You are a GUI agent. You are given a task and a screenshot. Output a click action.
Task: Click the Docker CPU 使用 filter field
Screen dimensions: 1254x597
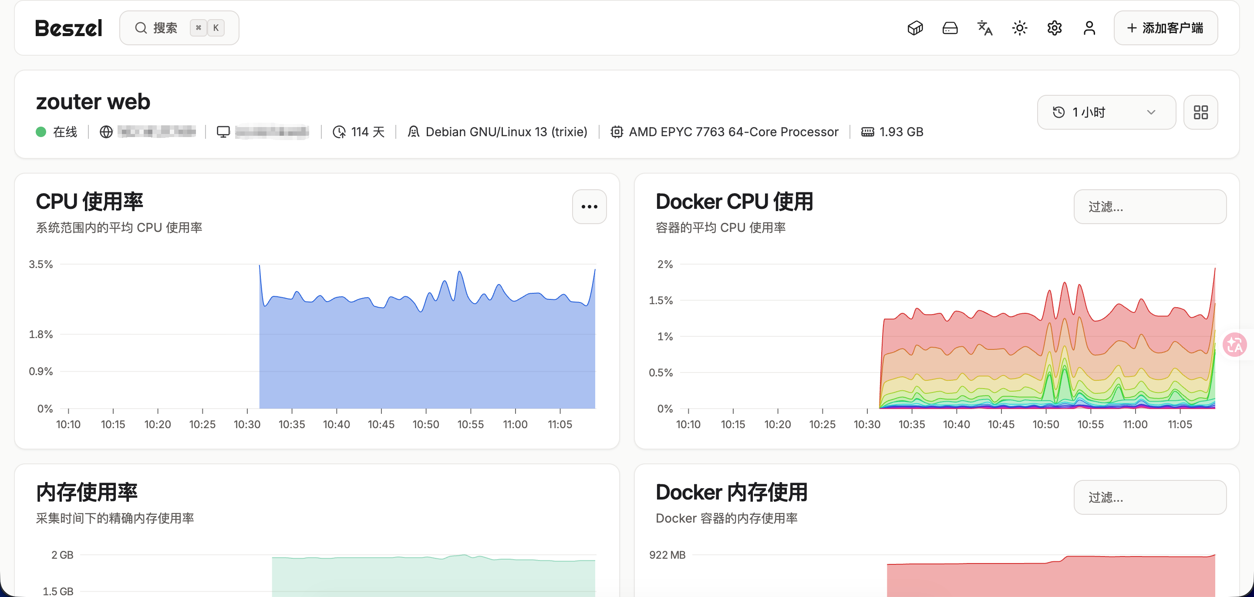tap(1150, 207)
